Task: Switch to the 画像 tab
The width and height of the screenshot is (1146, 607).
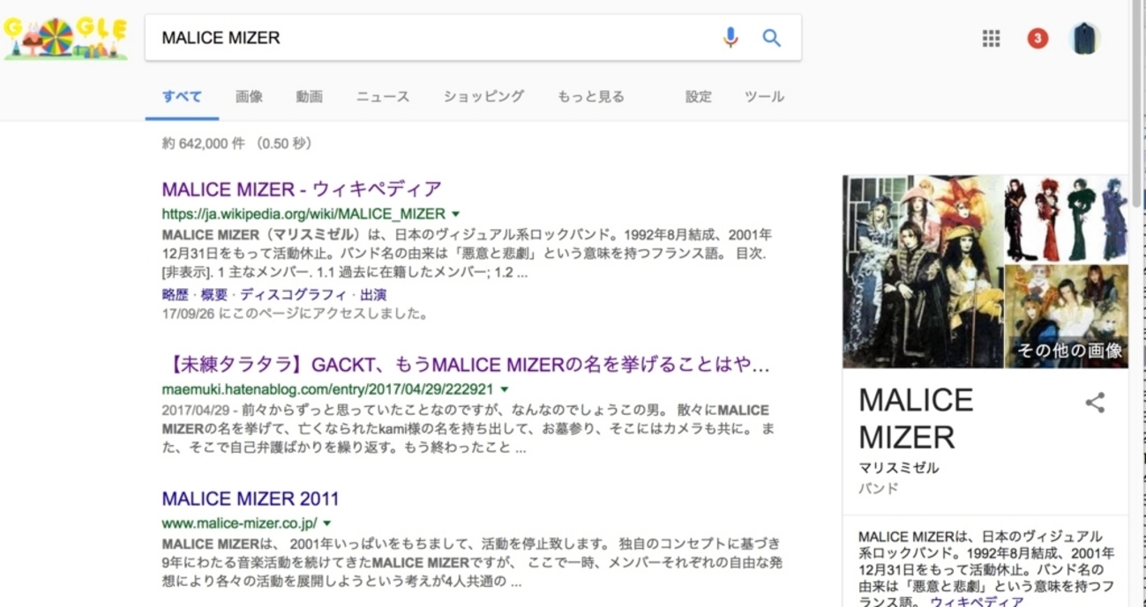Action: (249, 97)
